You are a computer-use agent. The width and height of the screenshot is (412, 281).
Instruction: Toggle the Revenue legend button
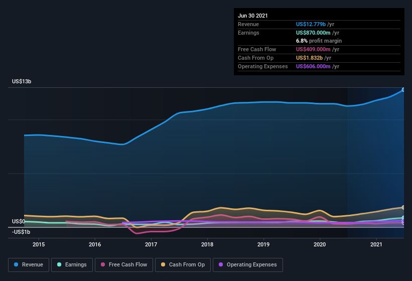(29, 265)
